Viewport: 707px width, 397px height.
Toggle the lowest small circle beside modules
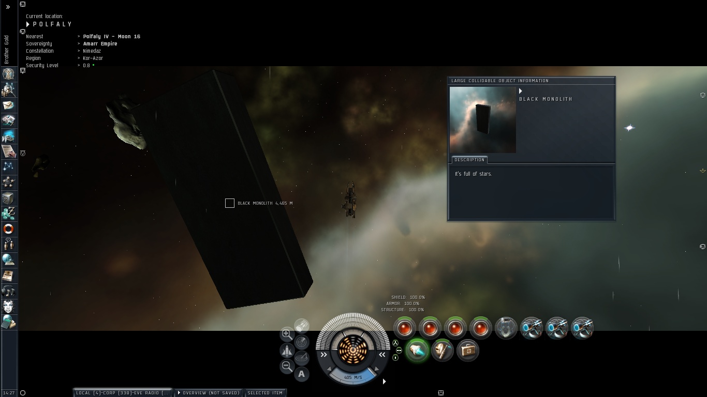[395, 357]
